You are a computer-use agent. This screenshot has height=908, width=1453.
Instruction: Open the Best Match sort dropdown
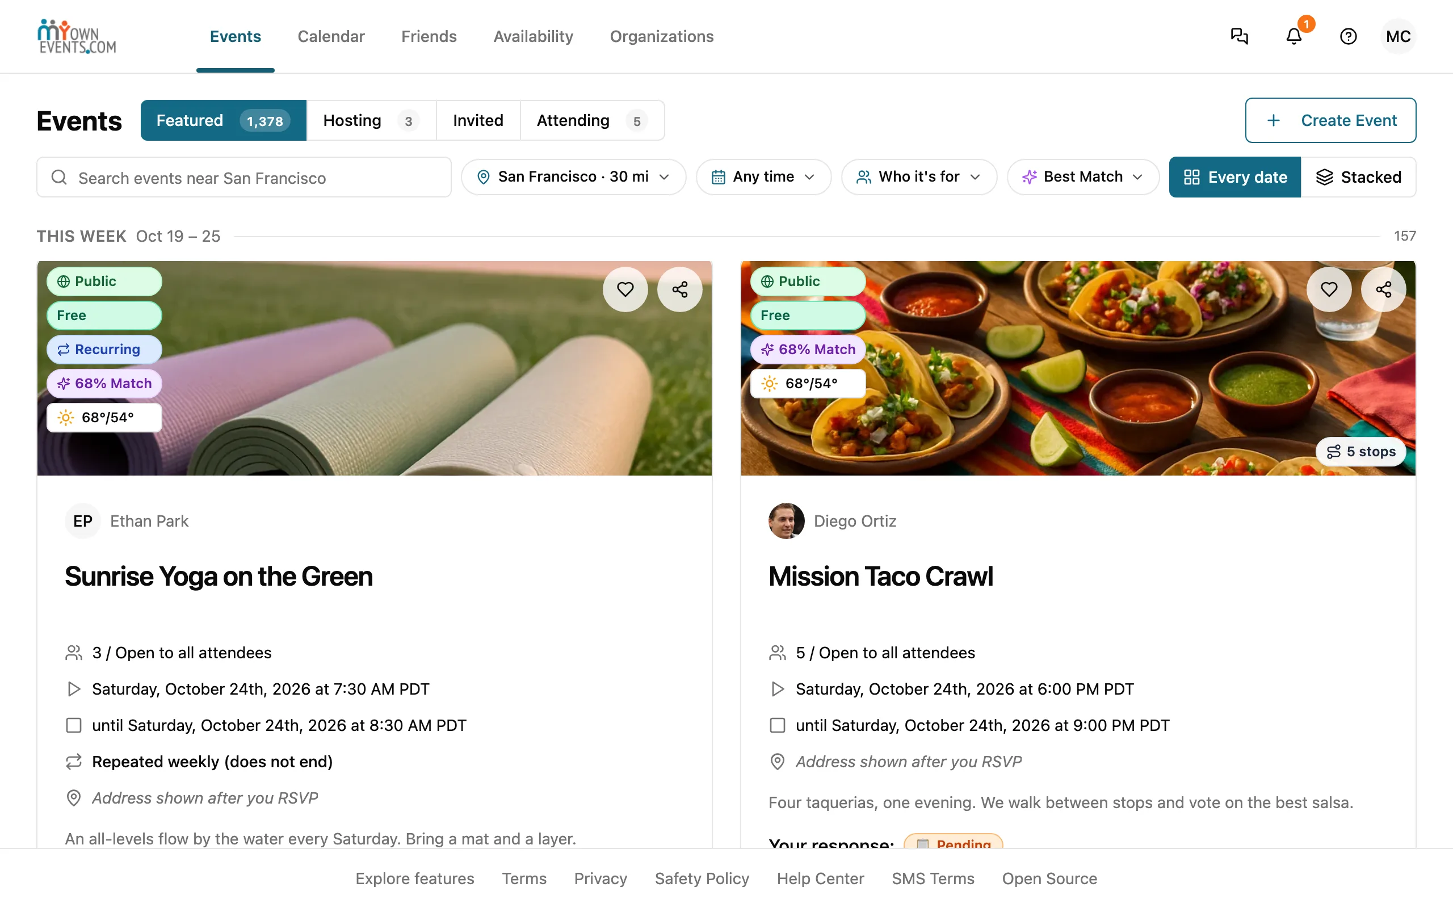(x=1082, y=176)
